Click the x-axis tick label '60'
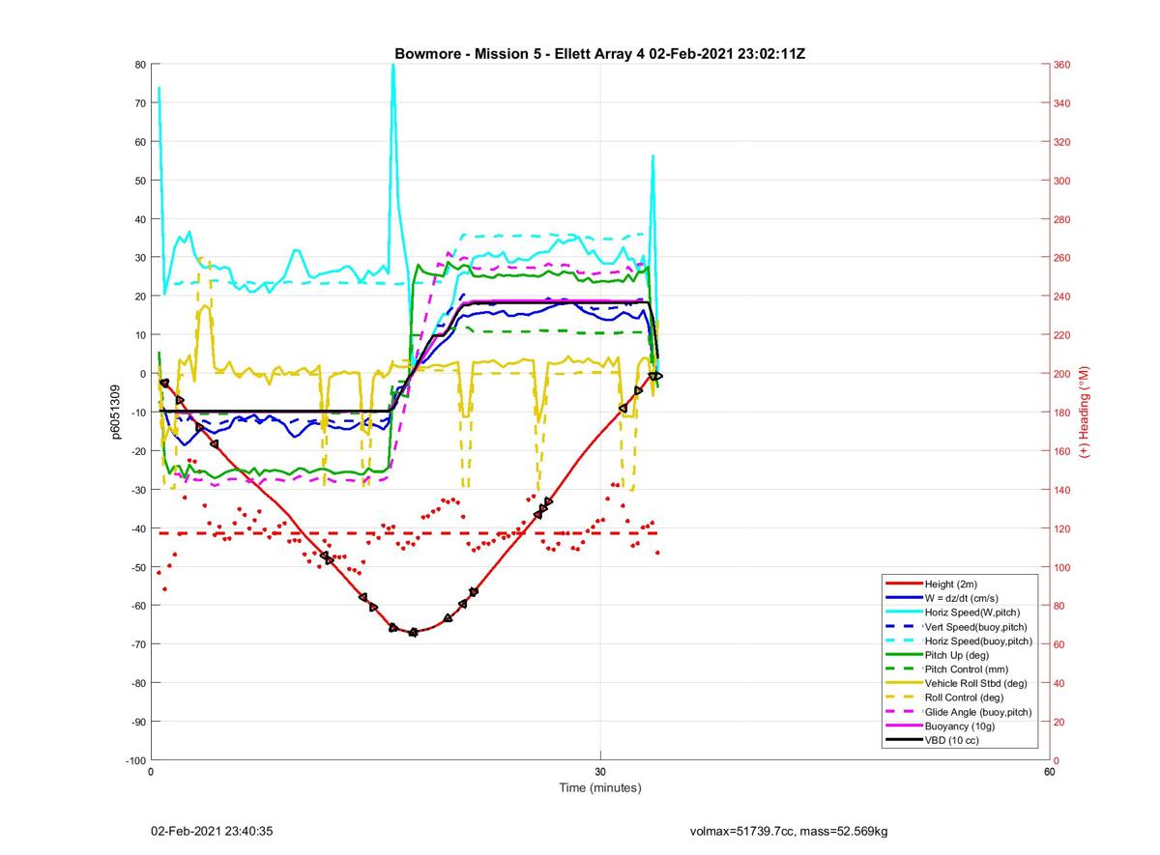This screenshot has height=855, width=1160. tap(1049, 772)
